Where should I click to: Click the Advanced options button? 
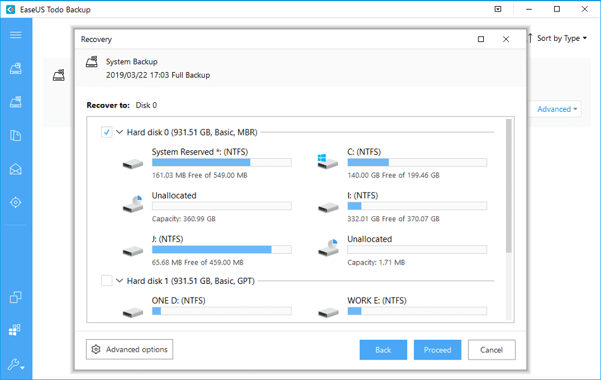130,349
